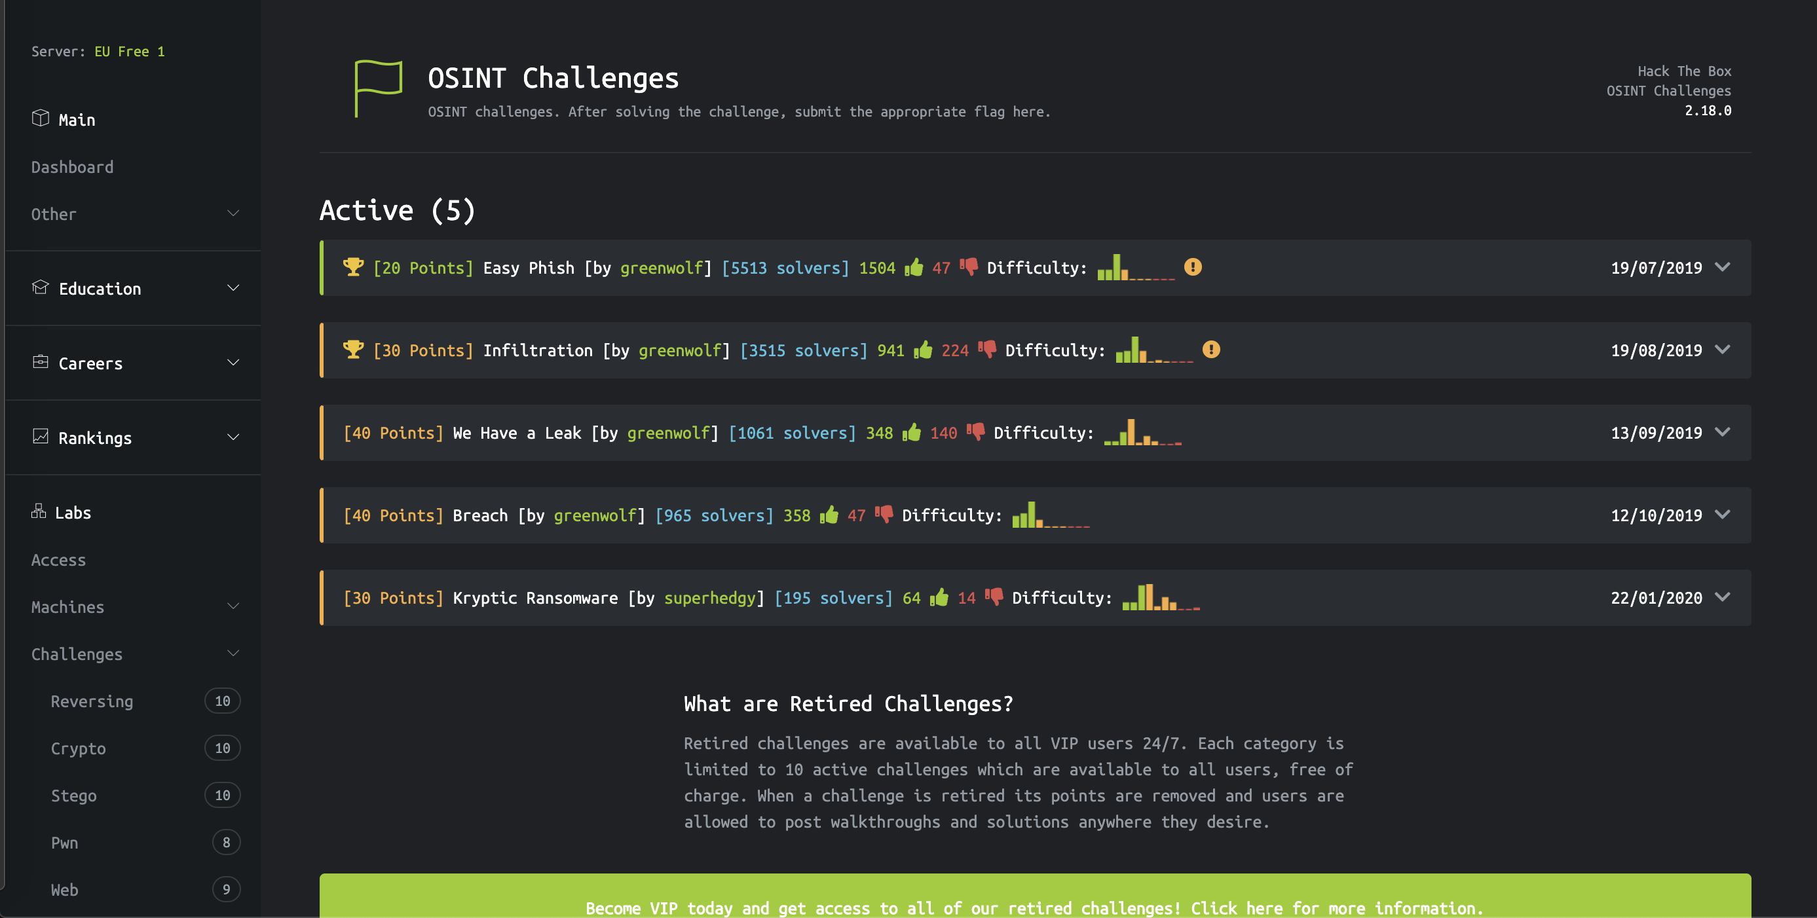
Task: Click the warning icon on Infiltration row
Action: (x=1210, y=350)
